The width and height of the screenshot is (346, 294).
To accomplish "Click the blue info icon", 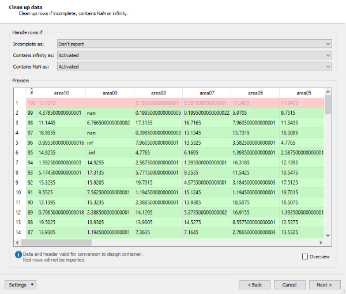I will point(18,255).
